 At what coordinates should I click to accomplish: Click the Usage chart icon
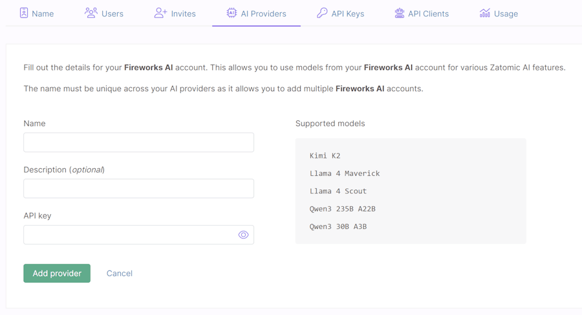(x=485, y=13)
